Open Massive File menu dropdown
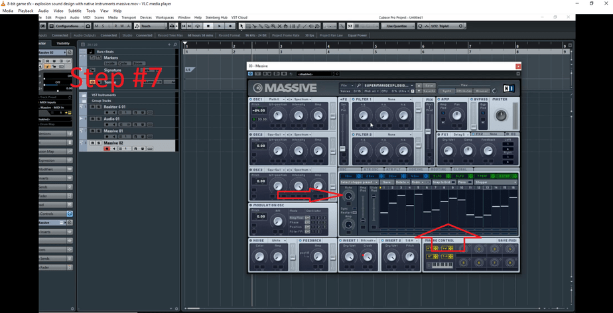 tap(346, 85)
